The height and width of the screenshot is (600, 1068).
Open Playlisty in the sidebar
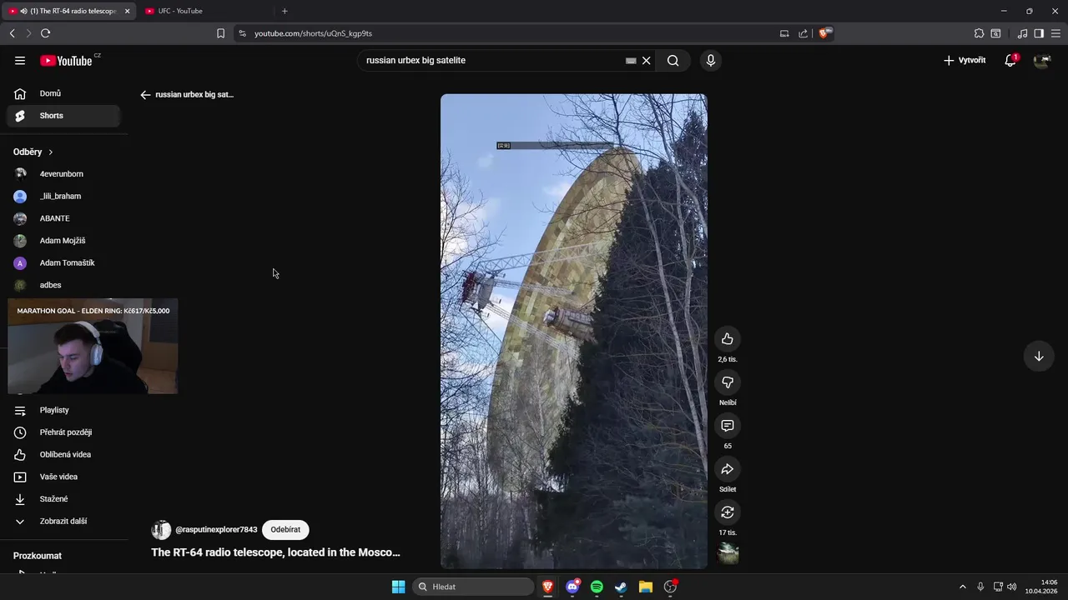coord(63,410)
